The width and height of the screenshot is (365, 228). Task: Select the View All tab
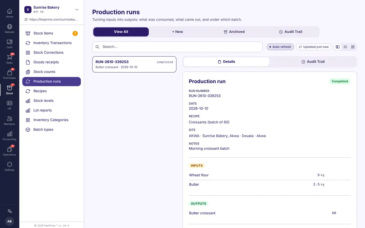pos(121,32)
